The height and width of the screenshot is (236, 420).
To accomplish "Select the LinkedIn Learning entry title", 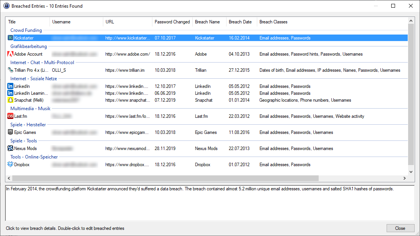I will 31,93.
